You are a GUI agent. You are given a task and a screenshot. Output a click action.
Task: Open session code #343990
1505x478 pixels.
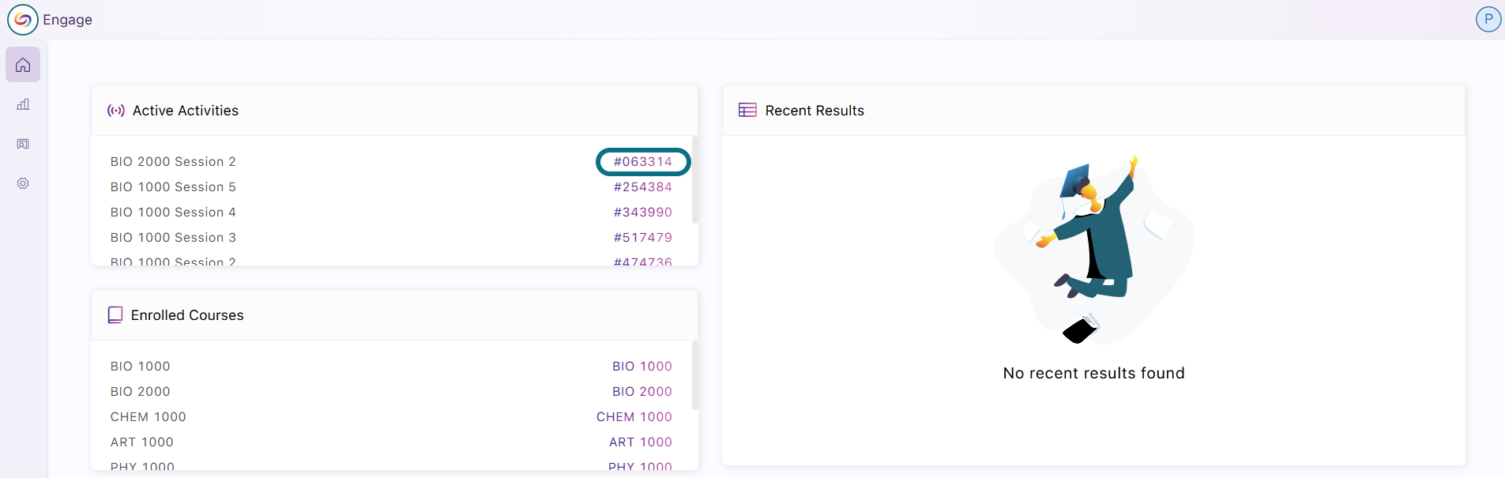click(x=643, y=212)
